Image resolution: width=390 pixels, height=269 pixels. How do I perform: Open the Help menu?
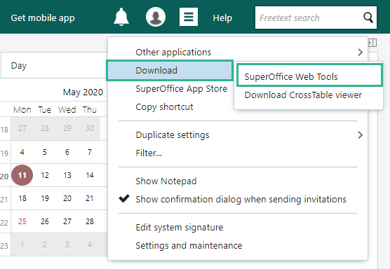(x=222, y=18)
